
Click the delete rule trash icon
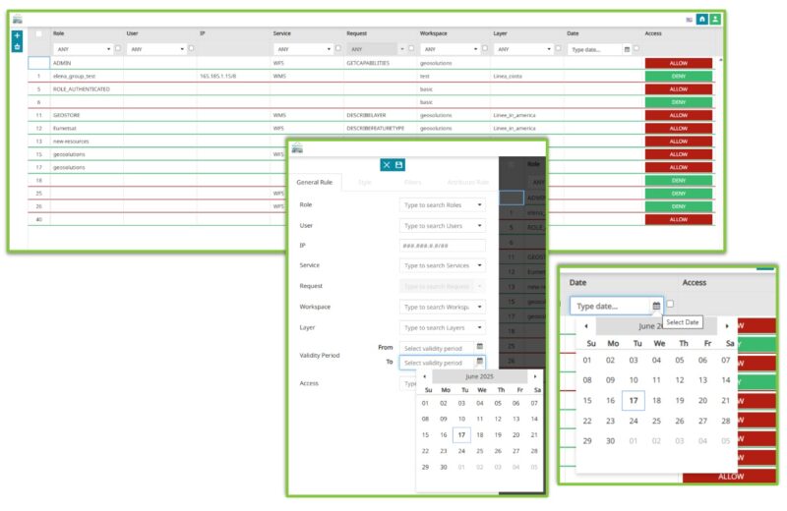(x=17, y=46)
